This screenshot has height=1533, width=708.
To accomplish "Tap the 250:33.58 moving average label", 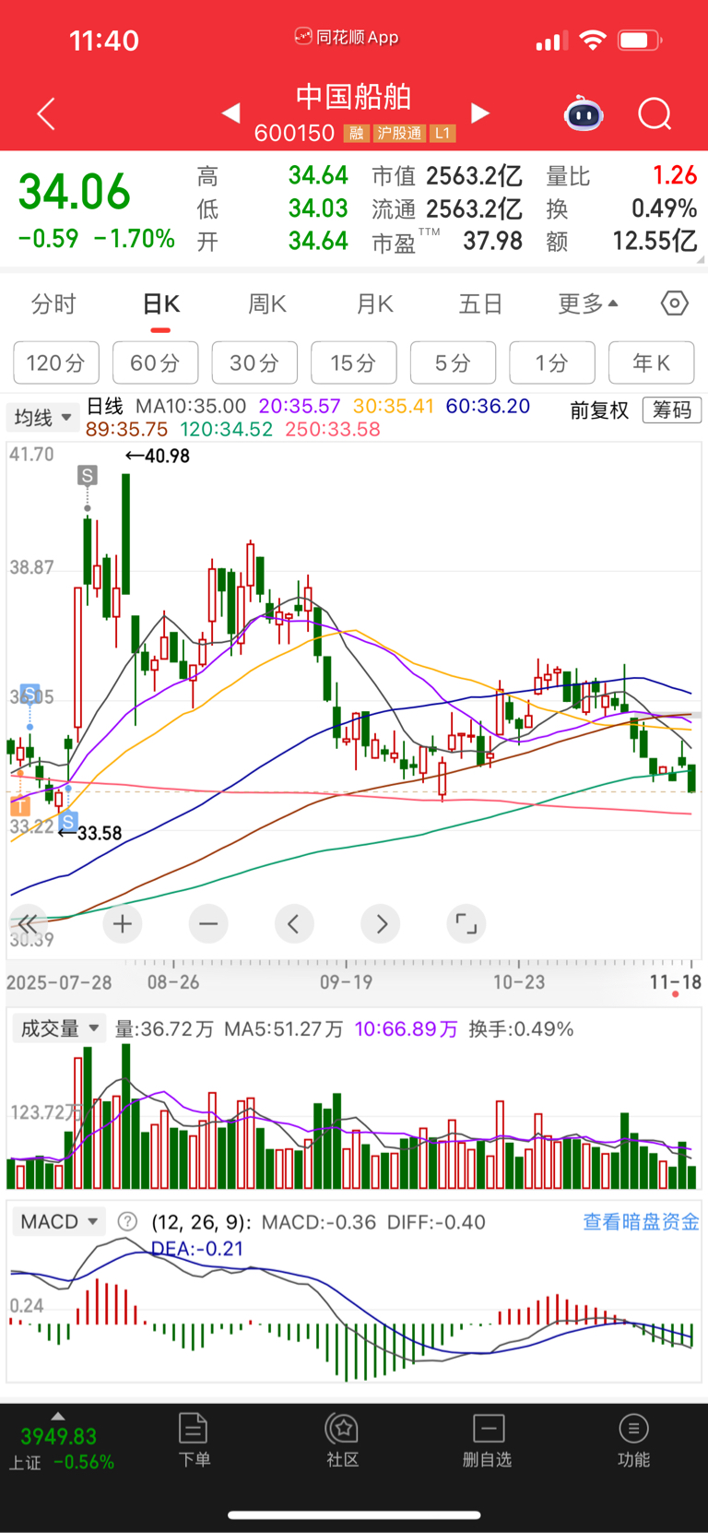I will tap(333, 429).
